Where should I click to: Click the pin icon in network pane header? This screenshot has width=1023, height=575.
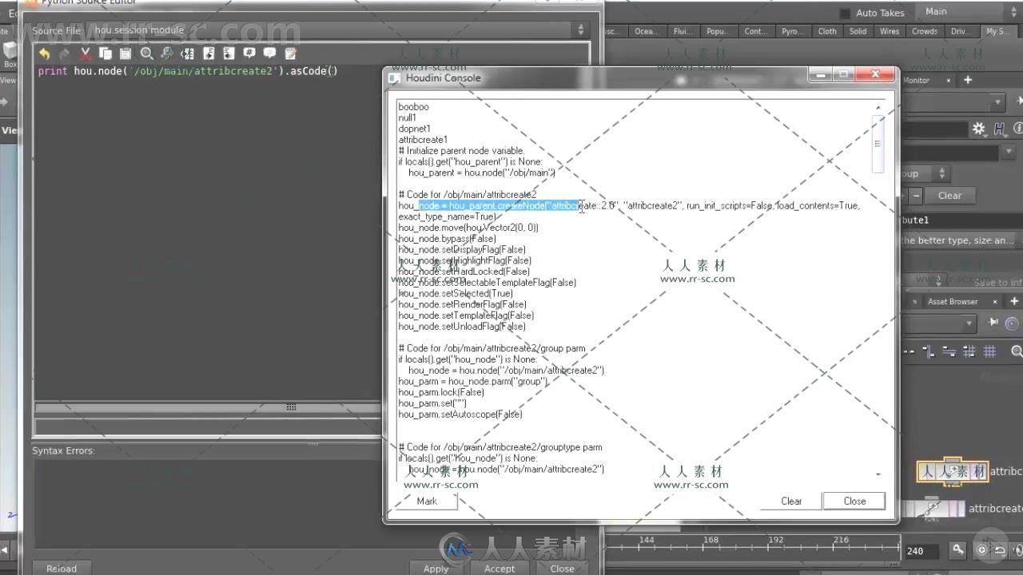pos(993,323)
